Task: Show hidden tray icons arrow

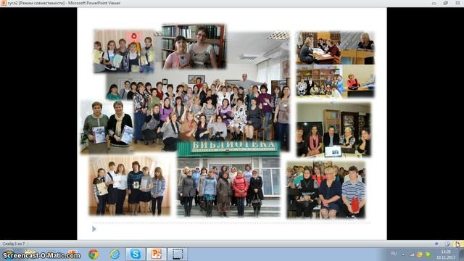Action: (x=403, y=254)
